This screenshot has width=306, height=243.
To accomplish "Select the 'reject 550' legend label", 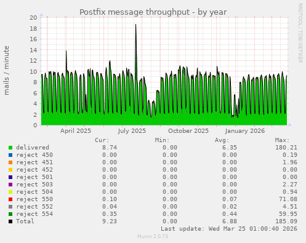I will click(x=34, y=199).
